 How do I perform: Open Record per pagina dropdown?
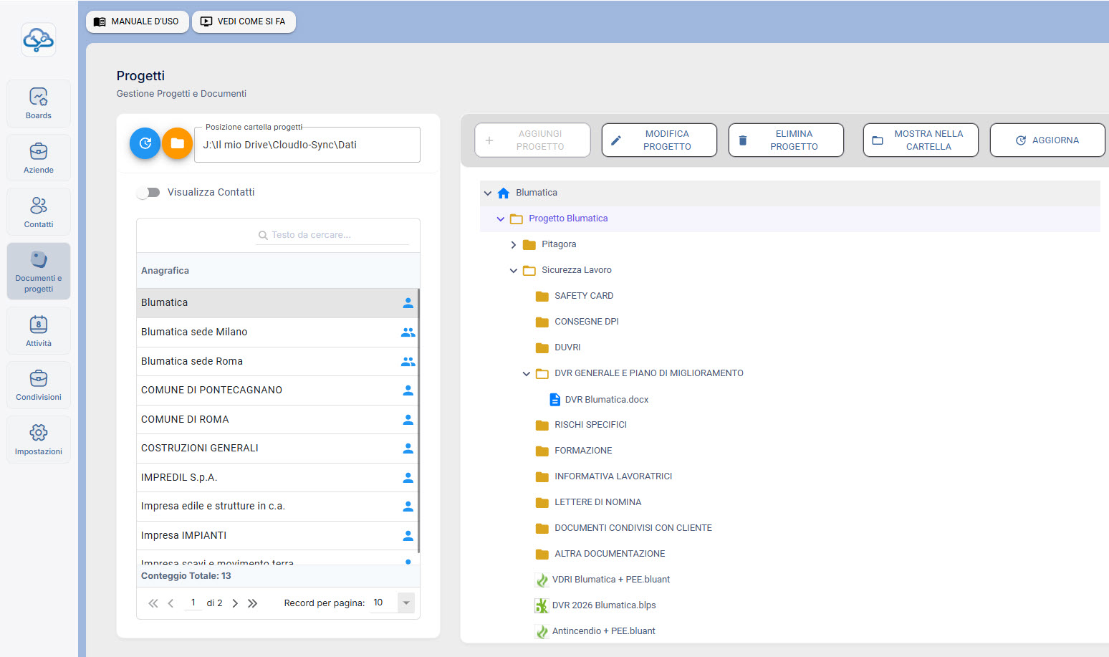(x=406, y=603)
